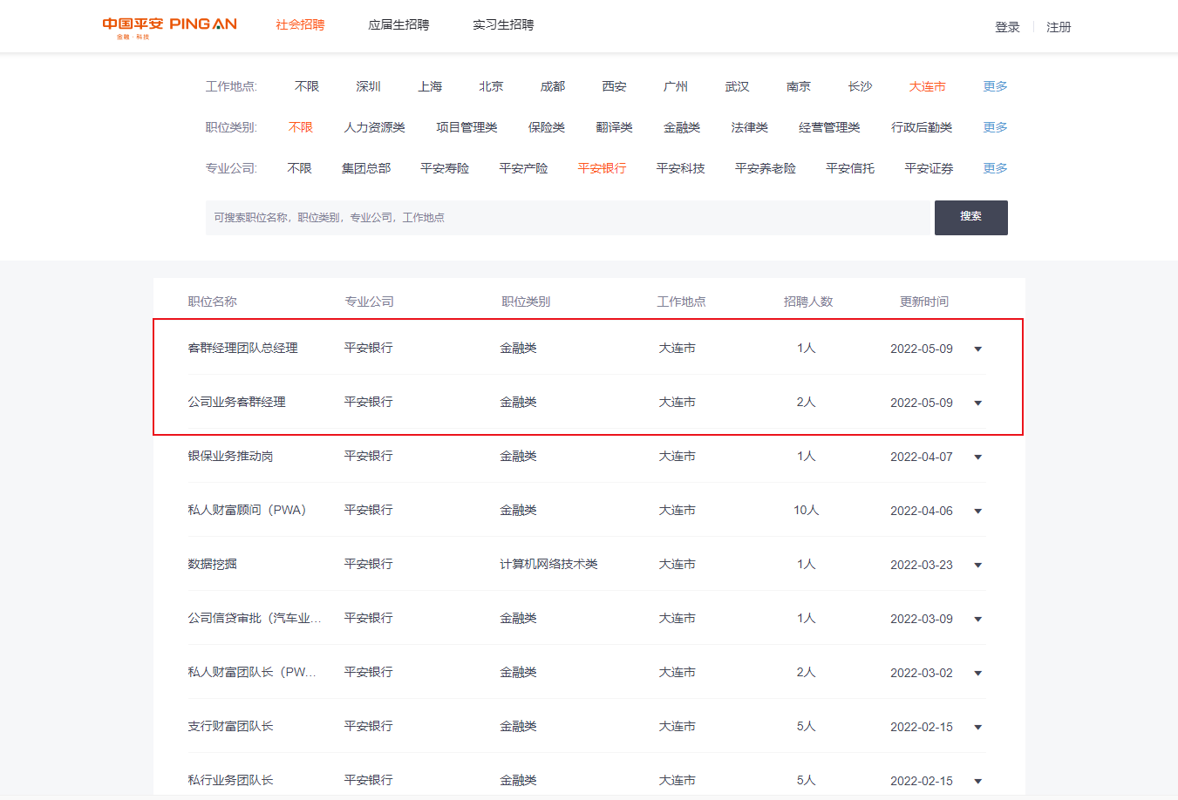Screen dimensions: 1178x800
Task: Filter company by 集团总部
Action: point(366,168)
